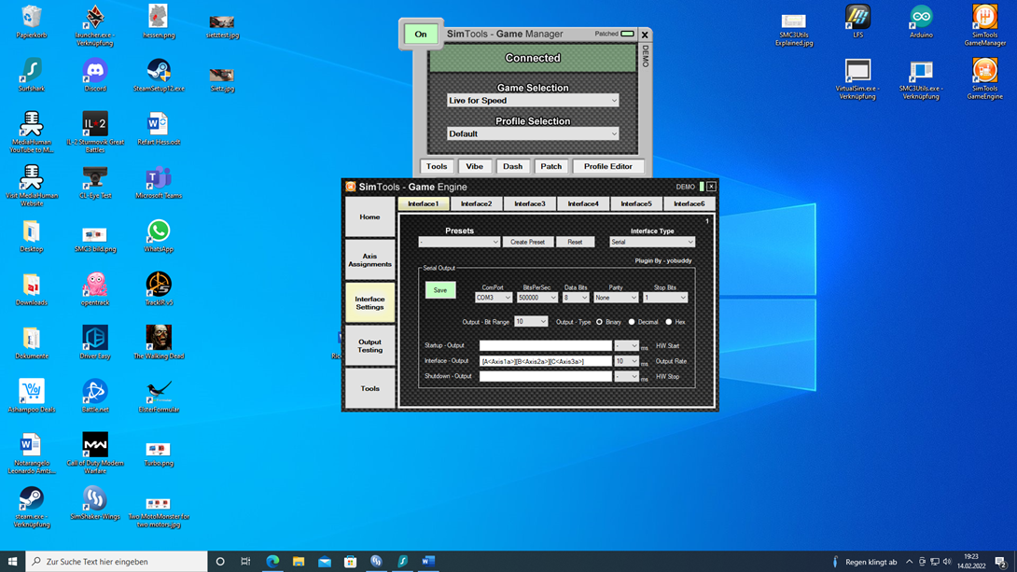Open Profile Editor in Game Manager
This screenshot has height=572, width=1017.
coord(607,167)
